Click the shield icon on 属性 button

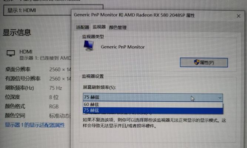pyautogui.click(x=196, y=63)
